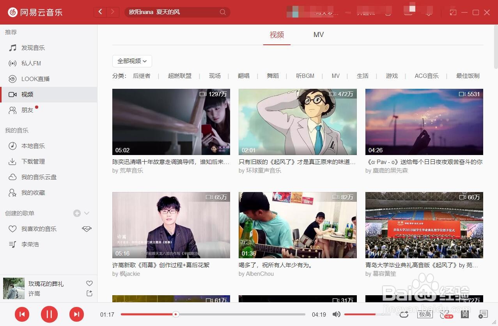Screen dimensions: 498x326
Task: Play the 许嵩新歌《雨幕》 video thumbnail
Action: (171, 225)
